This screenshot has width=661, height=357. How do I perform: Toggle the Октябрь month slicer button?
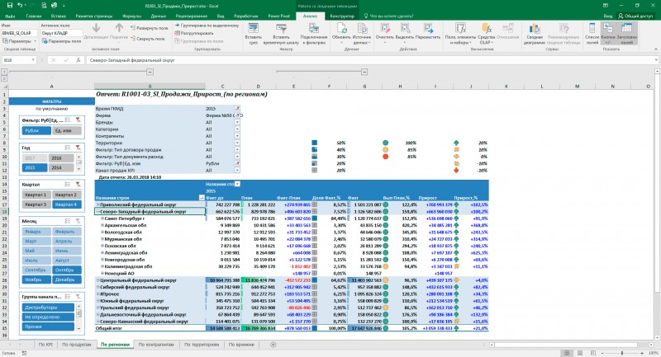tap(67, 270)
